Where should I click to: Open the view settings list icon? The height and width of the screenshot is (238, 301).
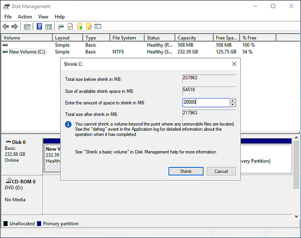[98, 26]
